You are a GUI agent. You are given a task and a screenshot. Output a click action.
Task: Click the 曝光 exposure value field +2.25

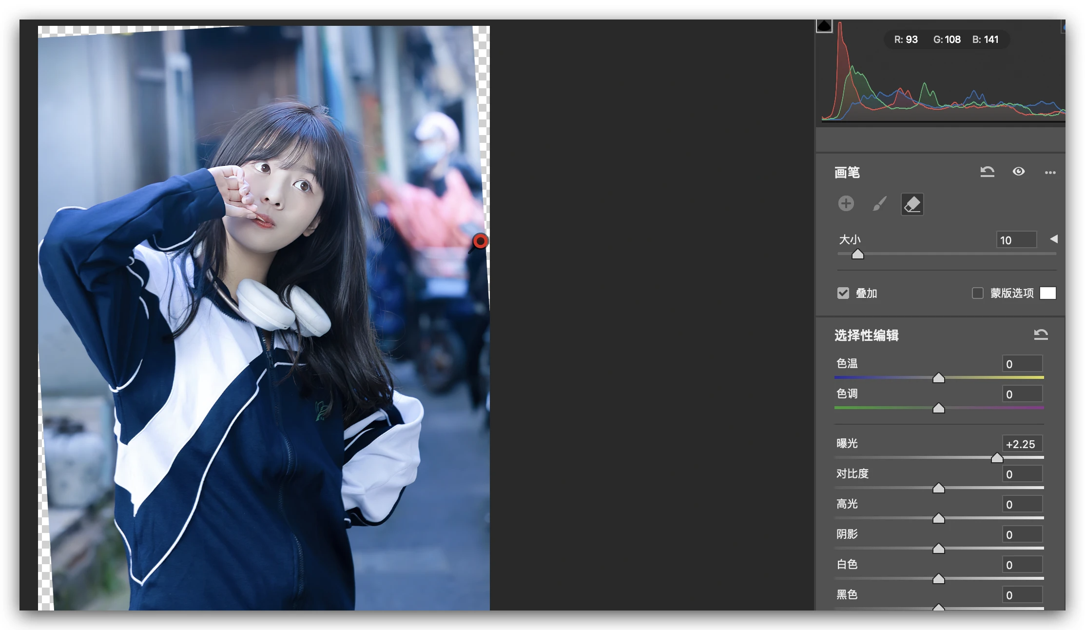click(1022, 444)
